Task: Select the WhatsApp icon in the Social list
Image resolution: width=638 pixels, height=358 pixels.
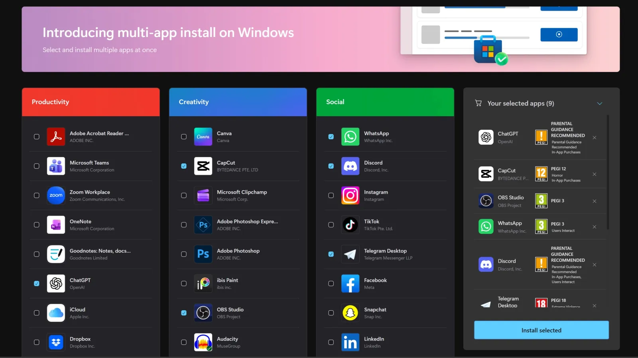Action: pos(350,136)
